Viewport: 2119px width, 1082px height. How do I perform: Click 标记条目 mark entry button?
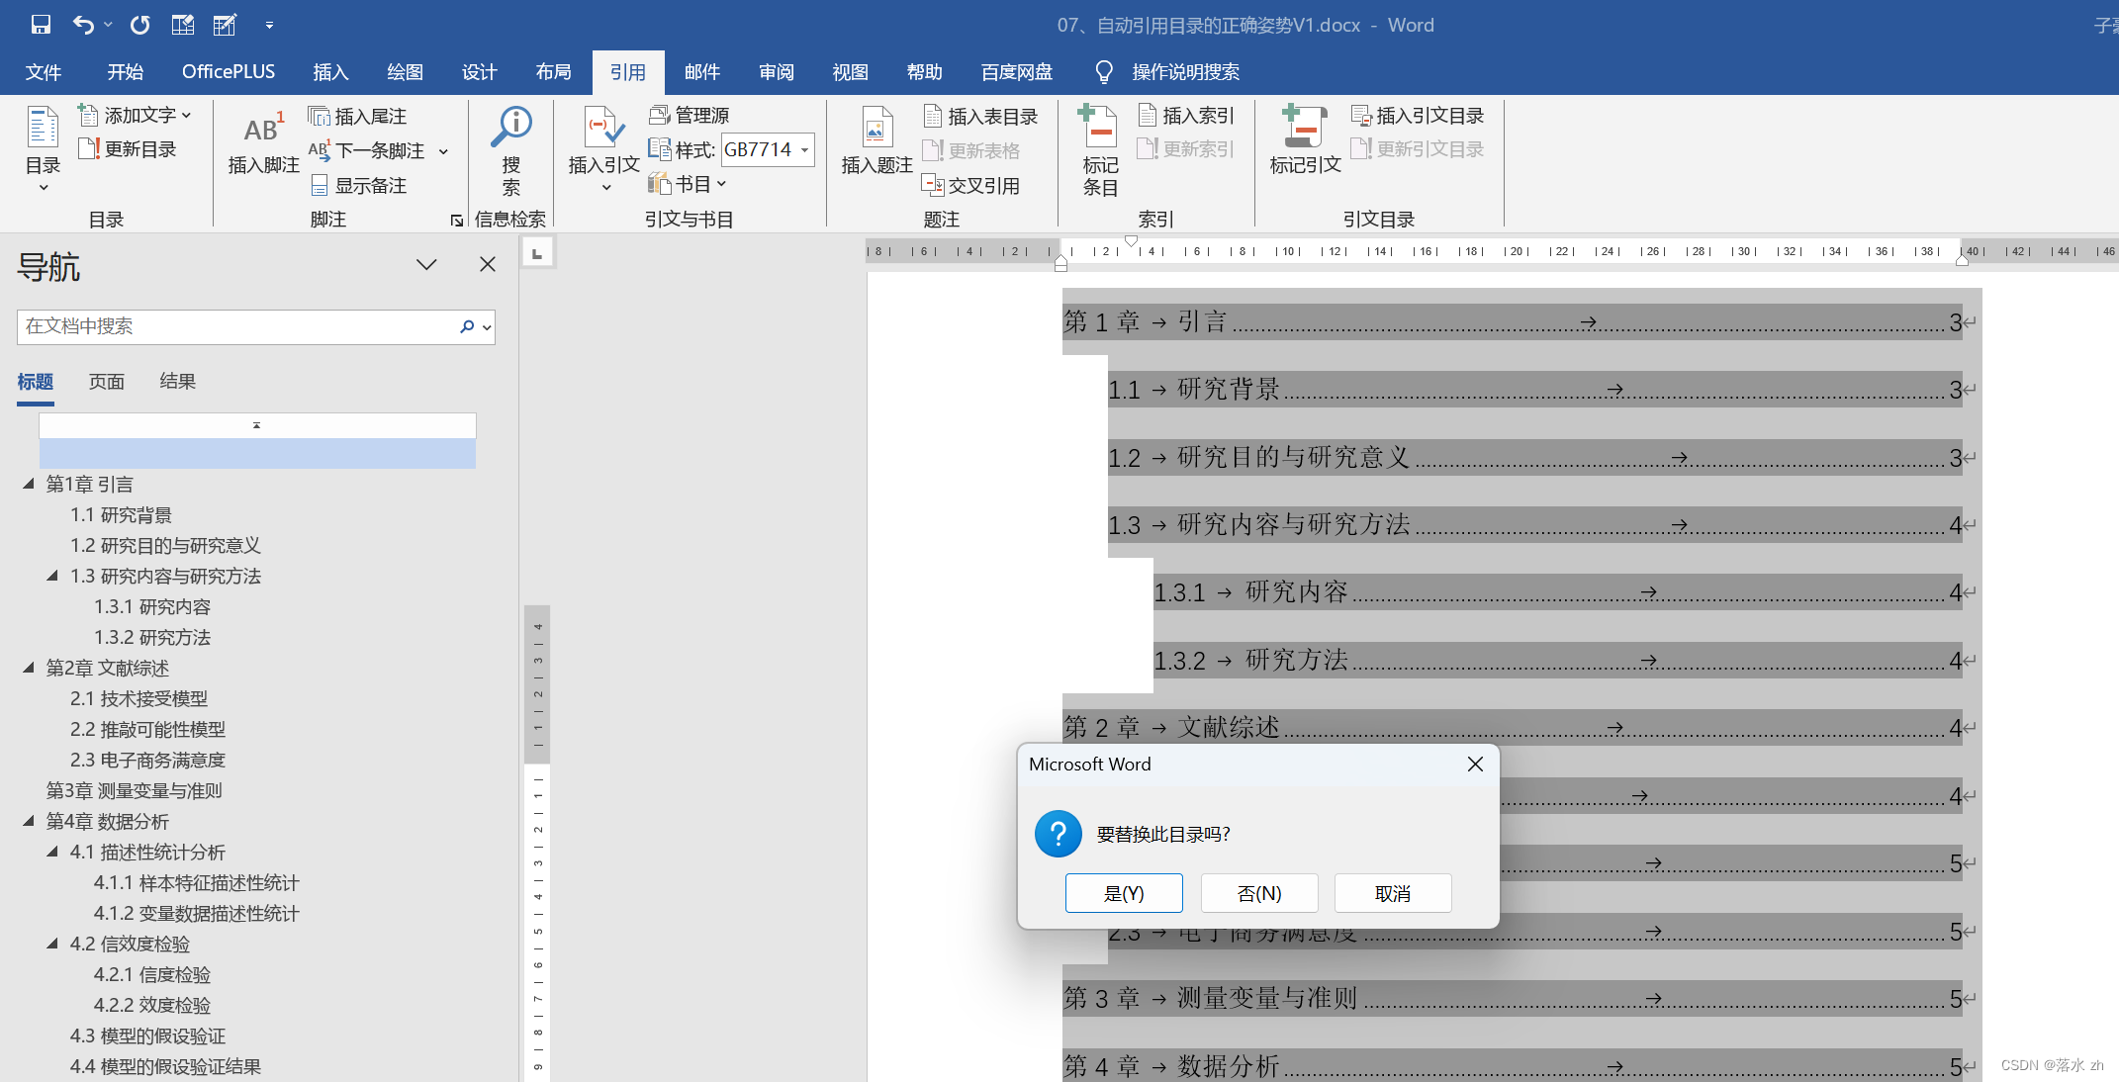pyautogui.click(x=1100, y=150)
